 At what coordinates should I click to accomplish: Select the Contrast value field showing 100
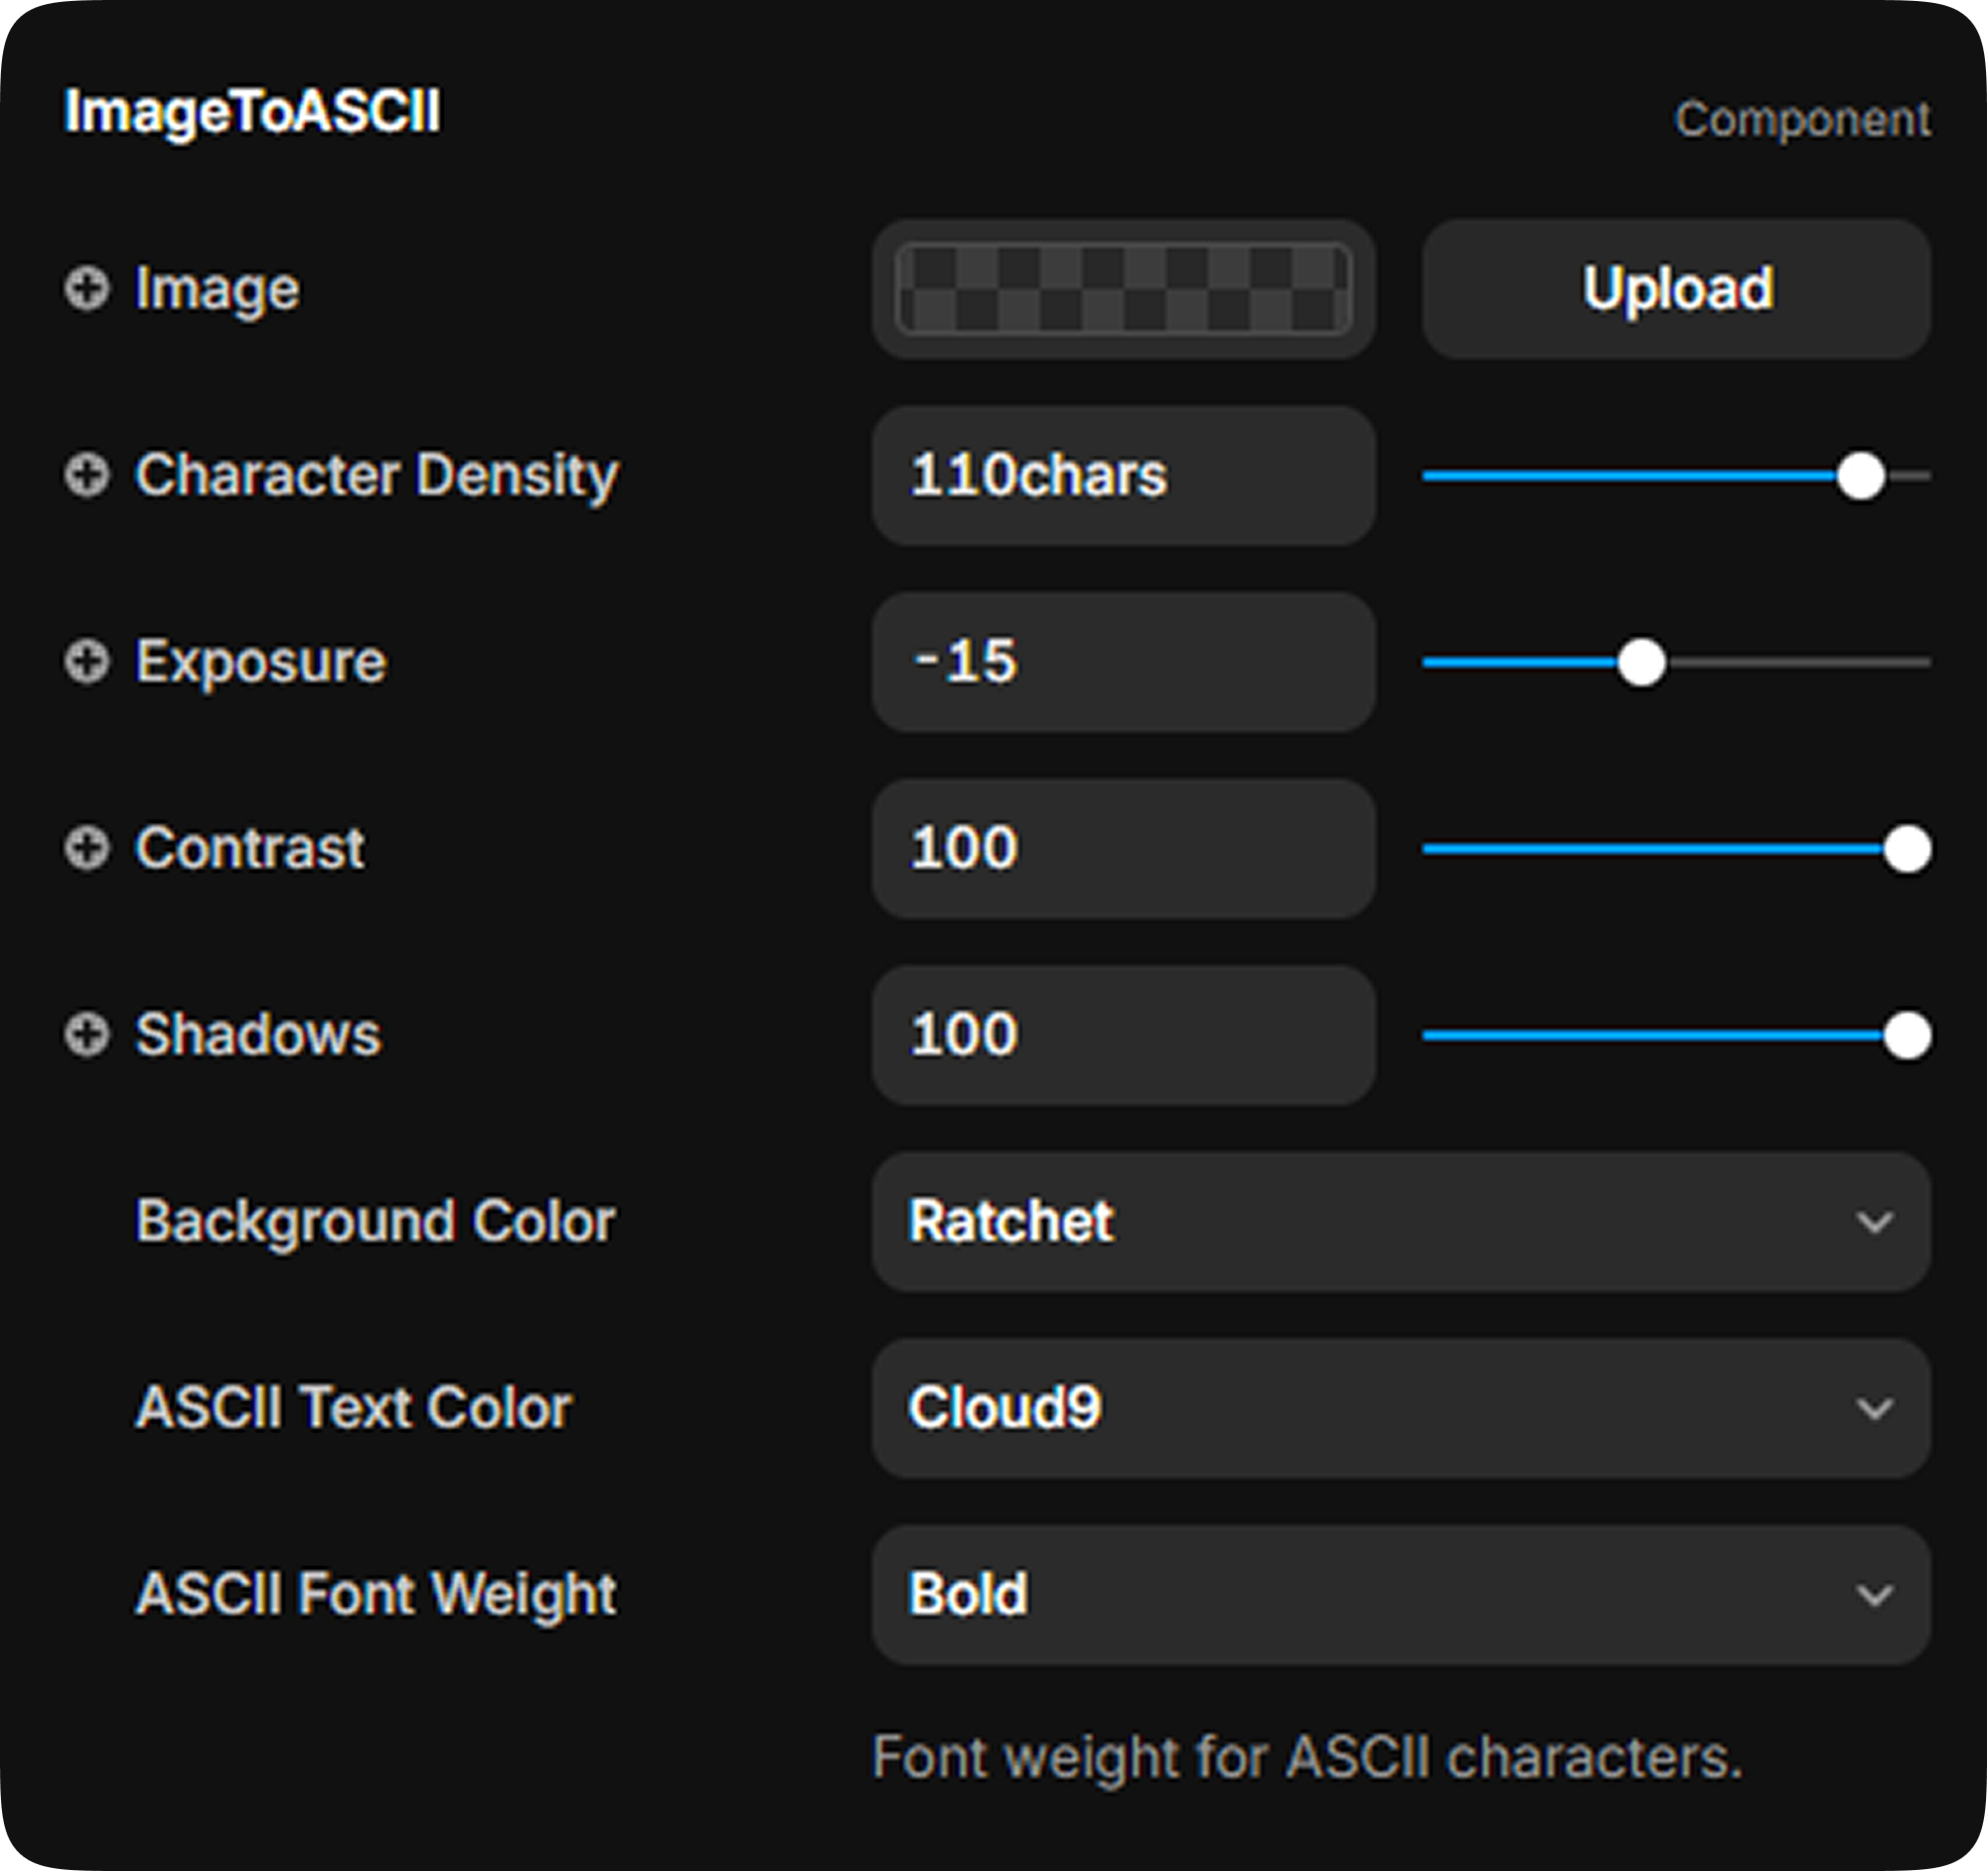pos(1124,849)
